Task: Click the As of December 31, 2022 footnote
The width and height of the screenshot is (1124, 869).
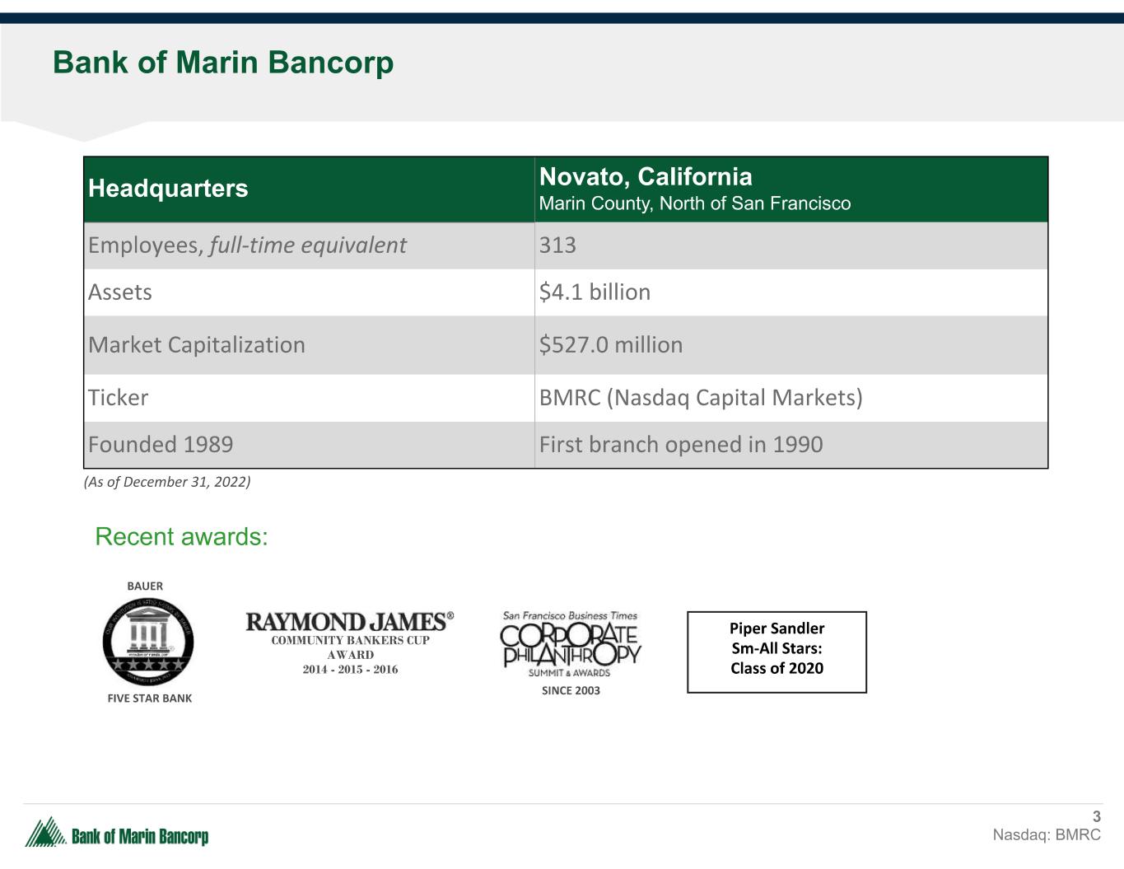Action: pos(167,482)
